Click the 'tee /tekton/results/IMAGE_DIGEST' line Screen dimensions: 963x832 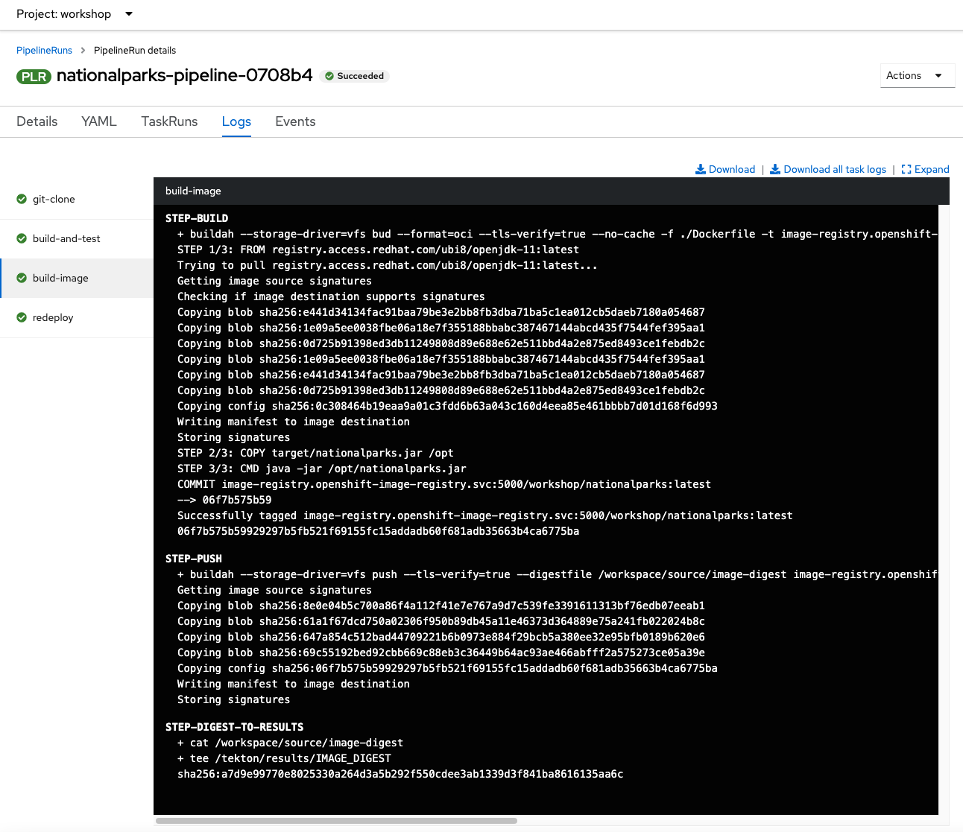click(x=284, y=758)
